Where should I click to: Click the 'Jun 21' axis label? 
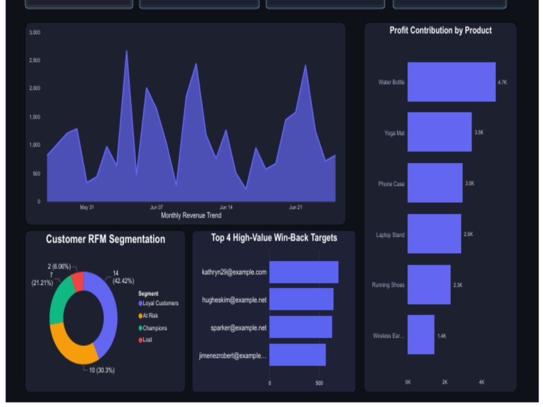coord(296,207)
